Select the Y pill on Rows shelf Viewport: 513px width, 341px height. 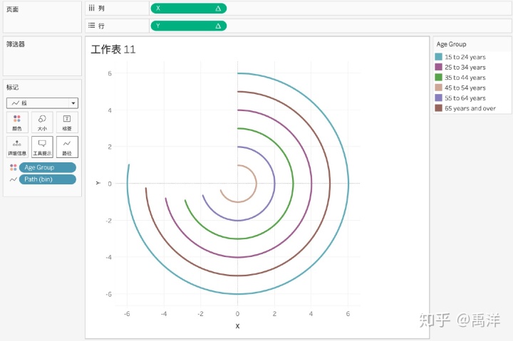click(188, 26)
